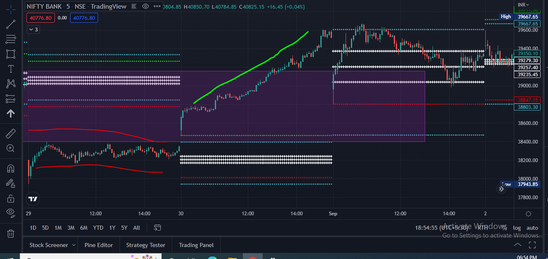The image size is (548, 259).
Task: Select the arrow up icons tool
Action: [x=11, y=113]
